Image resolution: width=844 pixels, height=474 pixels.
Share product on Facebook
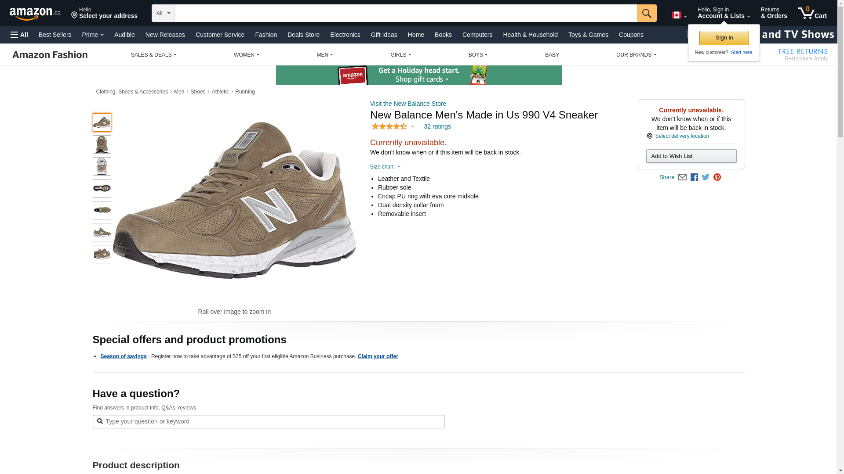pos(694,177)
